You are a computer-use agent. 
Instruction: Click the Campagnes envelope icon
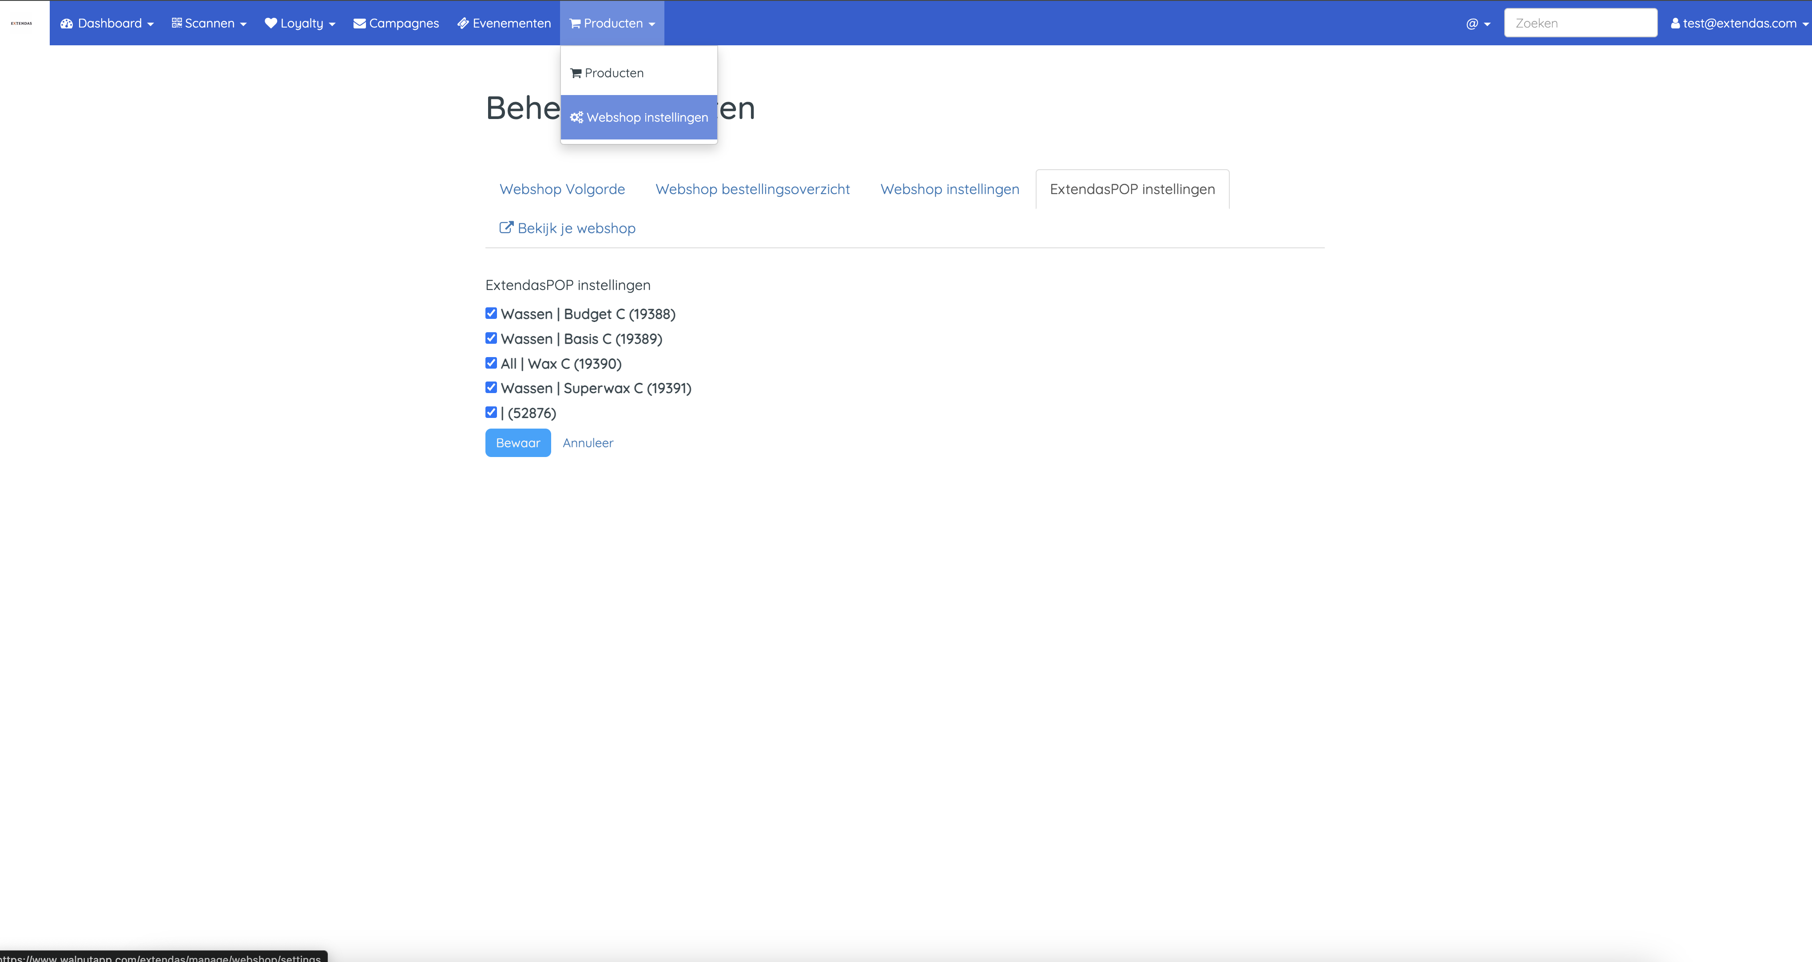pos(359,23)
